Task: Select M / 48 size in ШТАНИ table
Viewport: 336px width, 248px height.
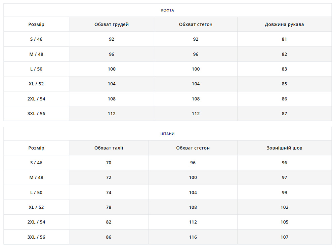Action: click(36, 177)
